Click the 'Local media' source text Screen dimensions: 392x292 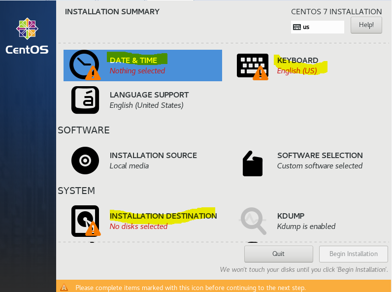(129, 166)
